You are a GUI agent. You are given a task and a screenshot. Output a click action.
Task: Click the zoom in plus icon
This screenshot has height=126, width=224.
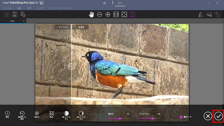pos(108,14)
